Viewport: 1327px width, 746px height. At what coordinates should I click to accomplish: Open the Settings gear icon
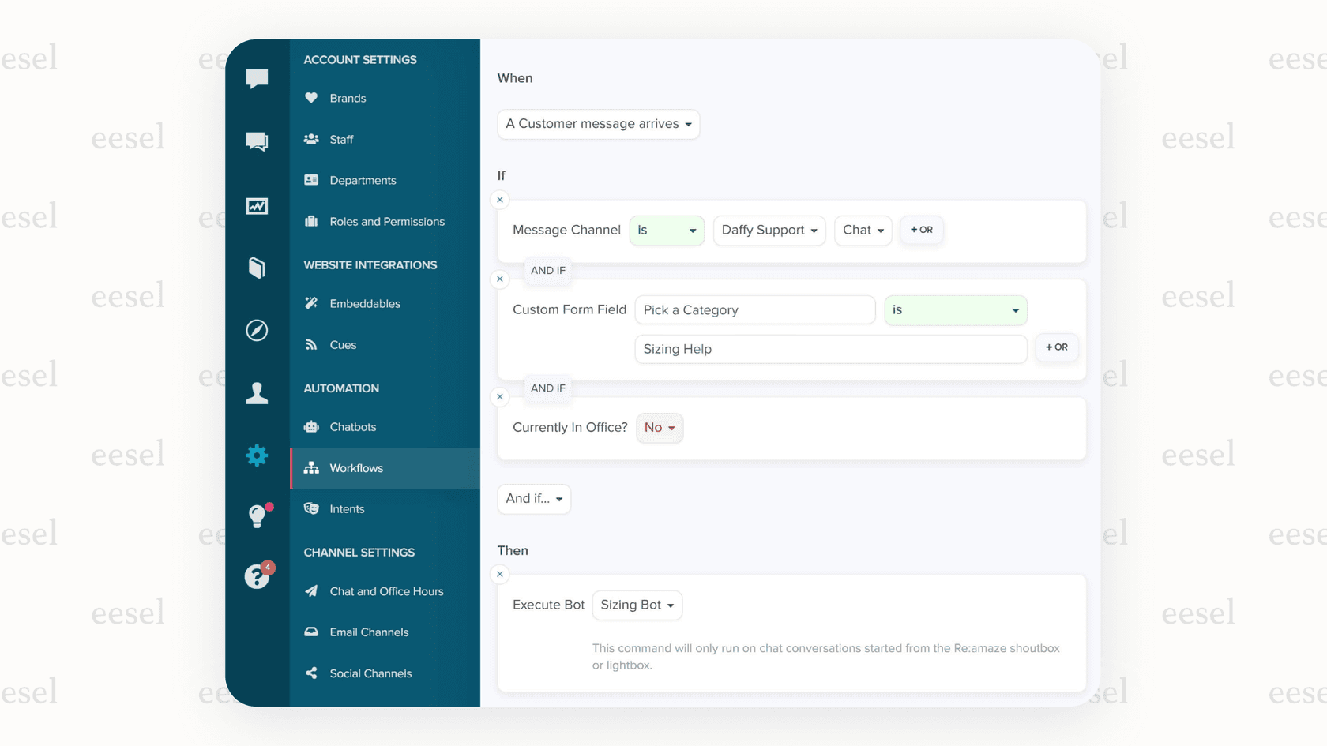point(257,455)
